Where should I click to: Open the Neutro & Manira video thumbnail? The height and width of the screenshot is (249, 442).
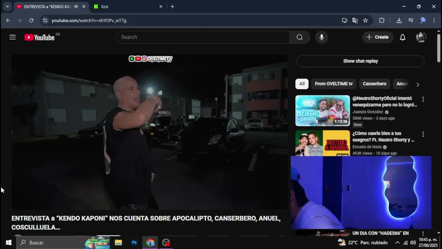tap(323, 143)
